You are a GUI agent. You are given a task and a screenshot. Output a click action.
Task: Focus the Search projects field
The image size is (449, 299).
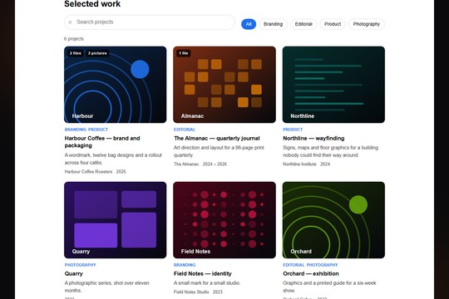point(150,22)
